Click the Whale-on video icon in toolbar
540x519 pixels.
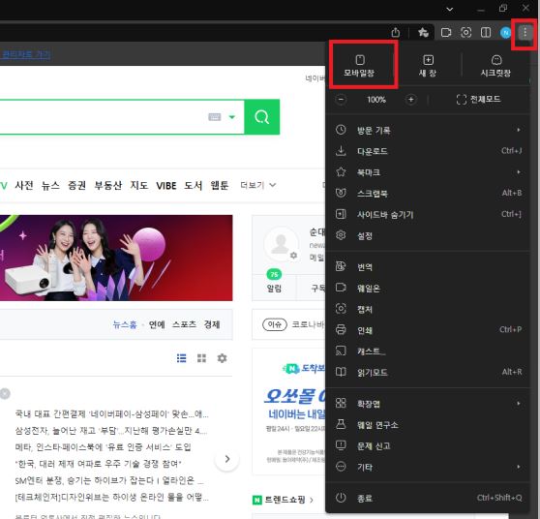coord(446,33)
